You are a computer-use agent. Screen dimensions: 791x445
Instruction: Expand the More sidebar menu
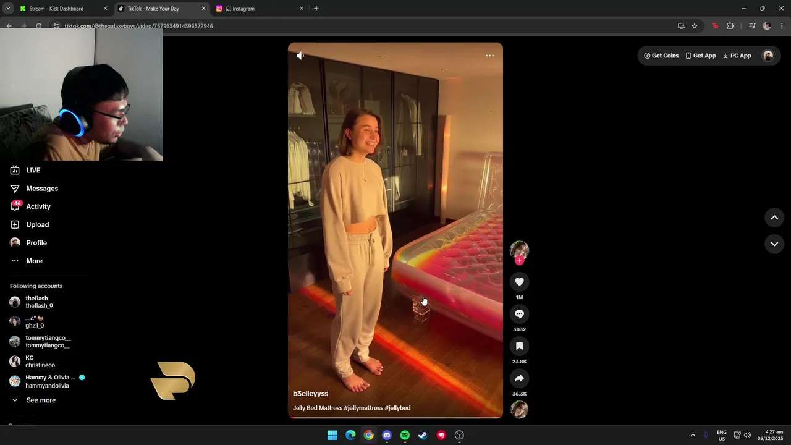coord(27,261)
